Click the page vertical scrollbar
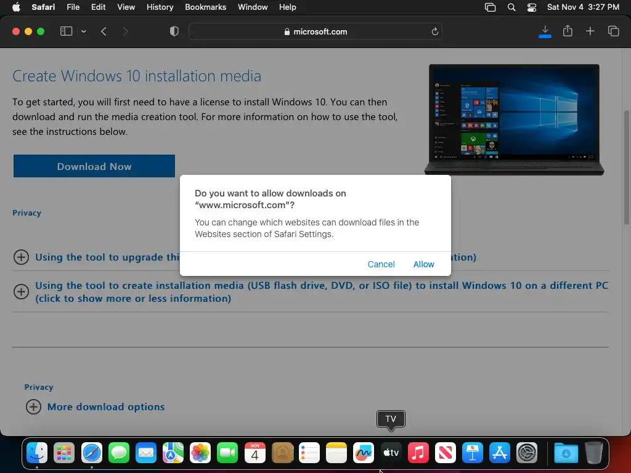This screenshot has height=473, width=631. pos(627,167)
